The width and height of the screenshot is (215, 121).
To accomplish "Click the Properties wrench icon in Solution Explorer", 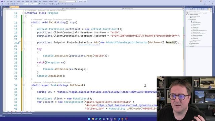I will click(x=207, y=9).
